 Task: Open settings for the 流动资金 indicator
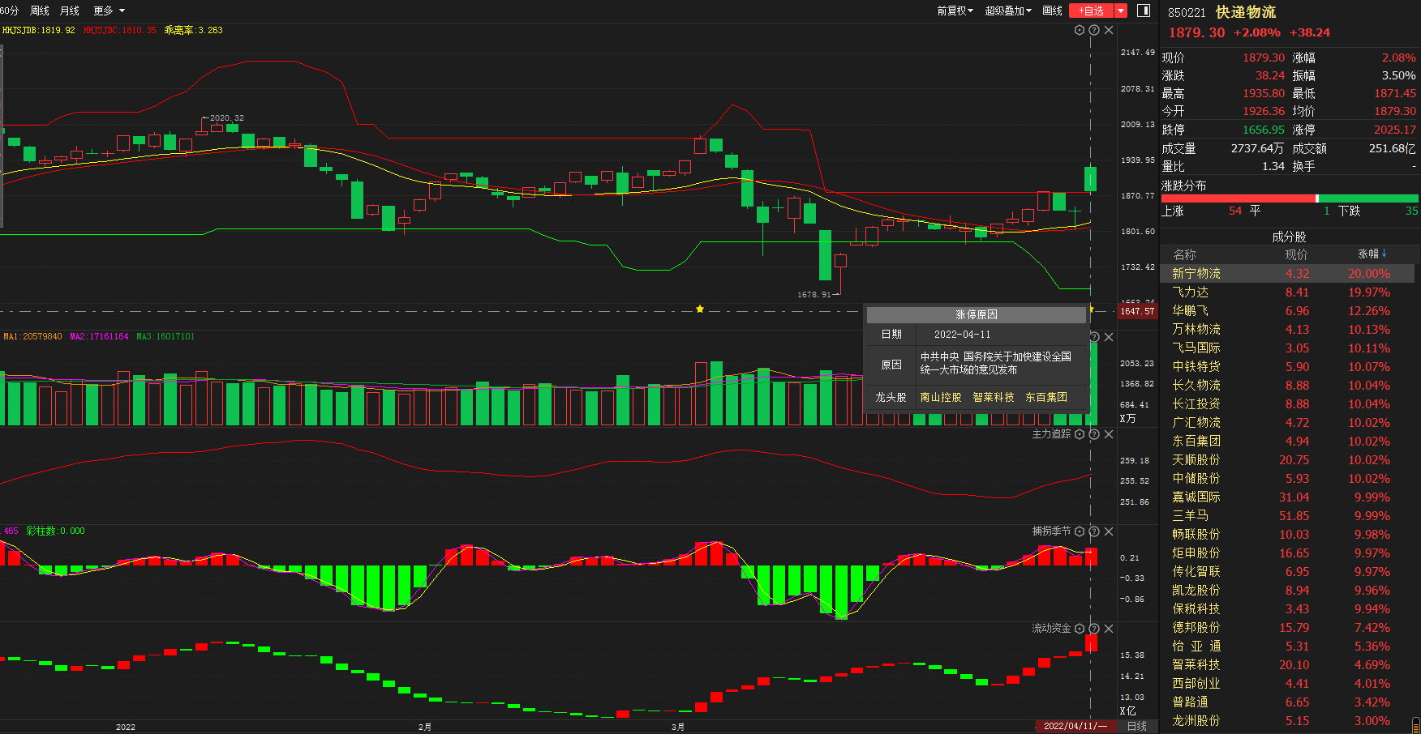click(1080, 629)
